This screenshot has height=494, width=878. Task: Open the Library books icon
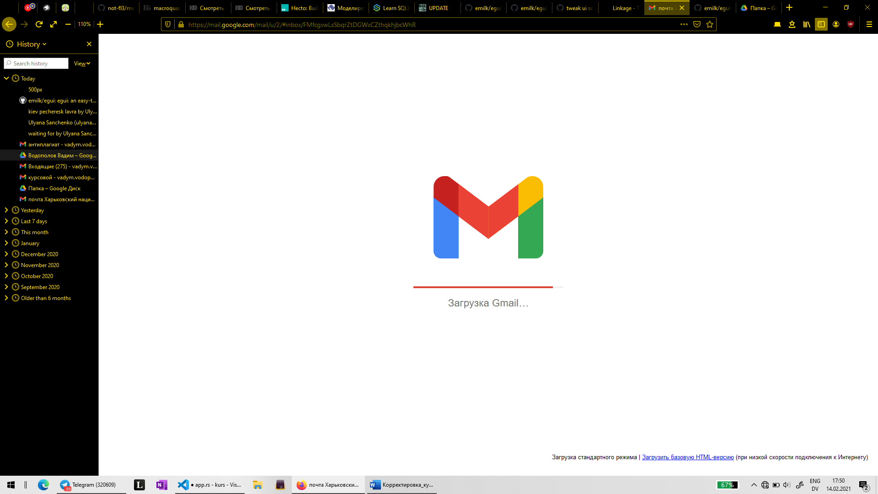tap(807, 24)
